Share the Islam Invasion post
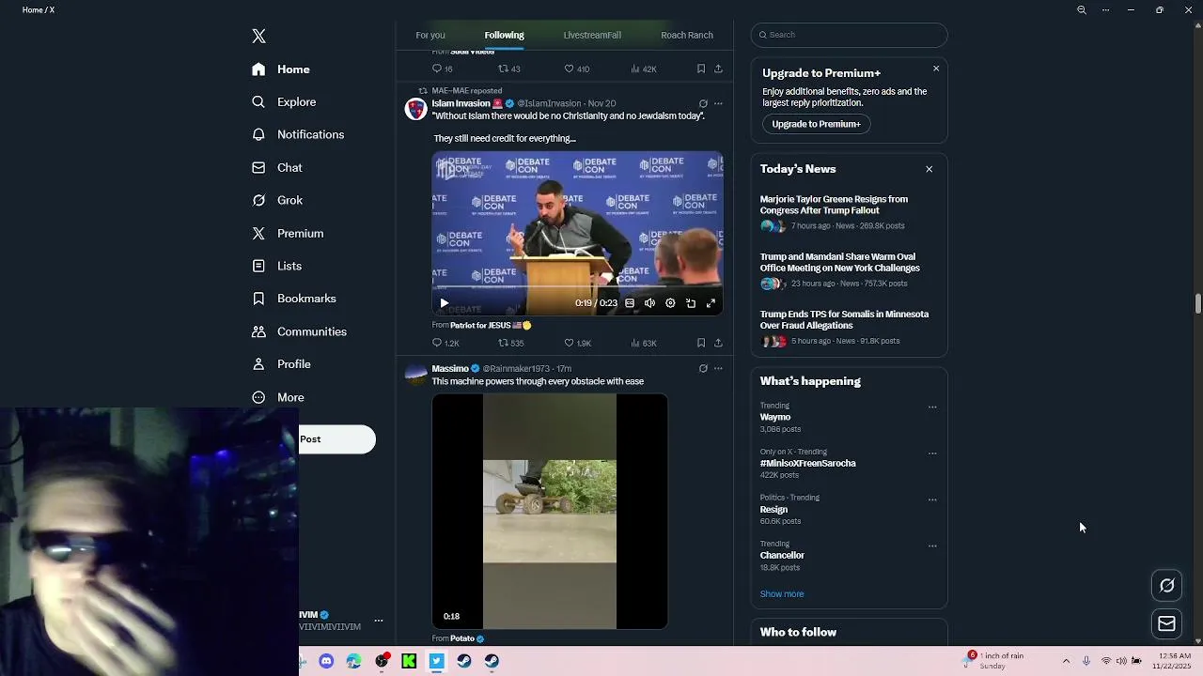This screenshot has width=1203, height=676. tap(718, 344)
